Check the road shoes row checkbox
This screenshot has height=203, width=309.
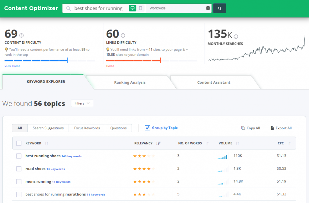click(x=19, y=169)
